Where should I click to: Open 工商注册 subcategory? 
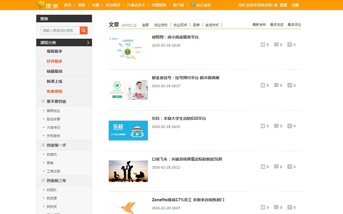point(54,171)
